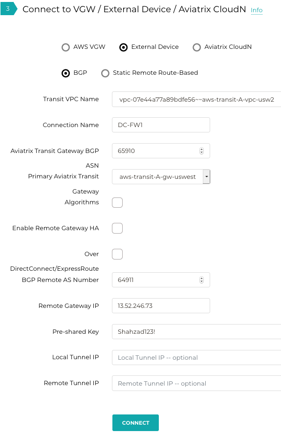Click the Local Tunnel IP optional field

pyautogui.click(x=196, y=357)
